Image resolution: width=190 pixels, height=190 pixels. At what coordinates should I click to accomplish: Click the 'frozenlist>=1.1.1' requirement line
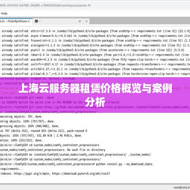(95, 41)
